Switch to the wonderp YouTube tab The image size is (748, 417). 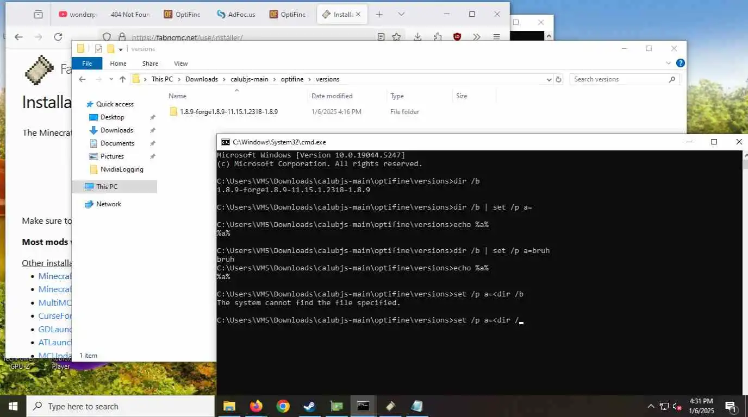pyautogui.click(x=77, y=15)
